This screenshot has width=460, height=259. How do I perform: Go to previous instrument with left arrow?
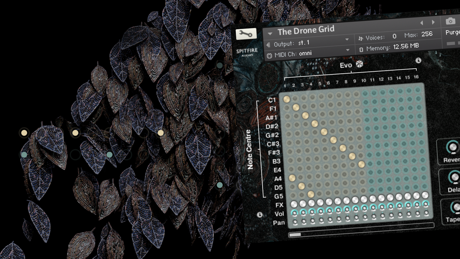click(x=422, y=23)
